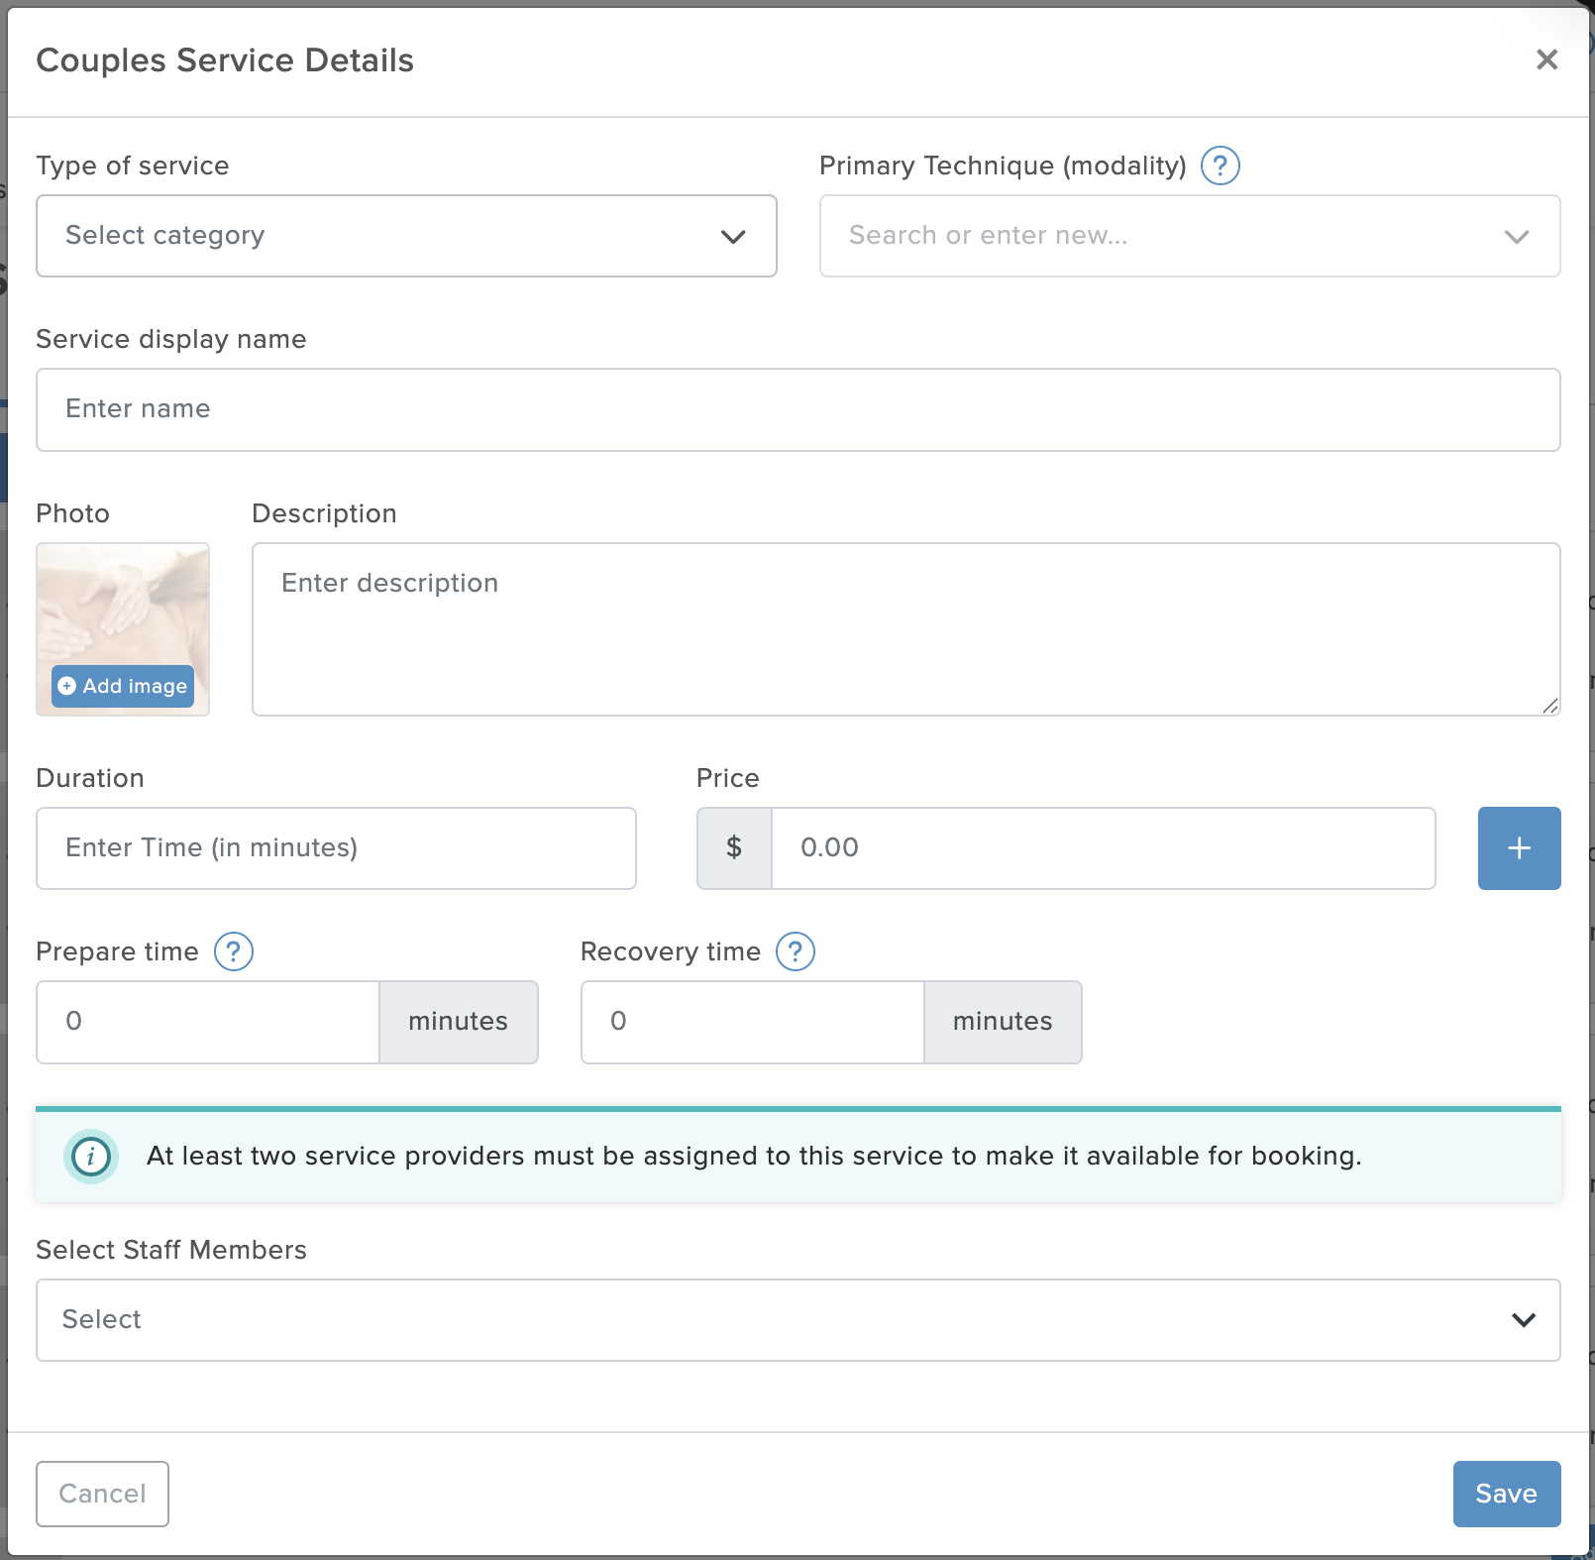This screenshot has height=1560, width=1595.
Task: Click the minutes suffix of Recovery time
Action: tap(1003, 1022)
